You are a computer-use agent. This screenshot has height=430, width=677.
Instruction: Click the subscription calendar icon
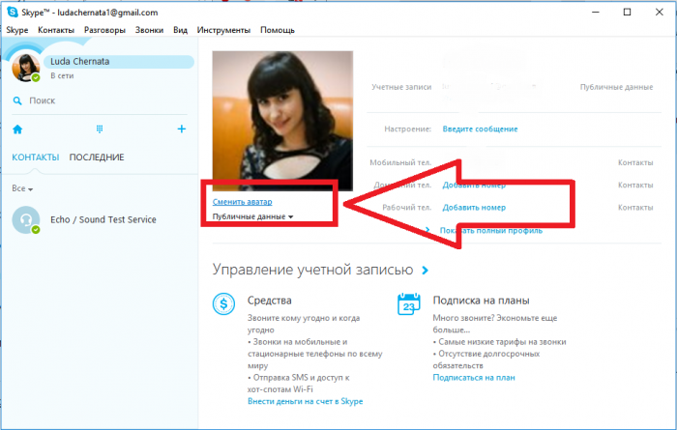[409, 304]
